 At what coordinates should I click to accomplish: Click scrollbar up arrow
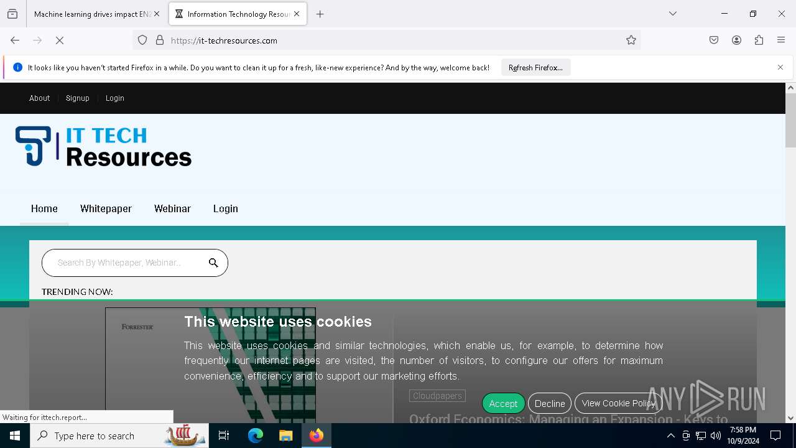790,88
